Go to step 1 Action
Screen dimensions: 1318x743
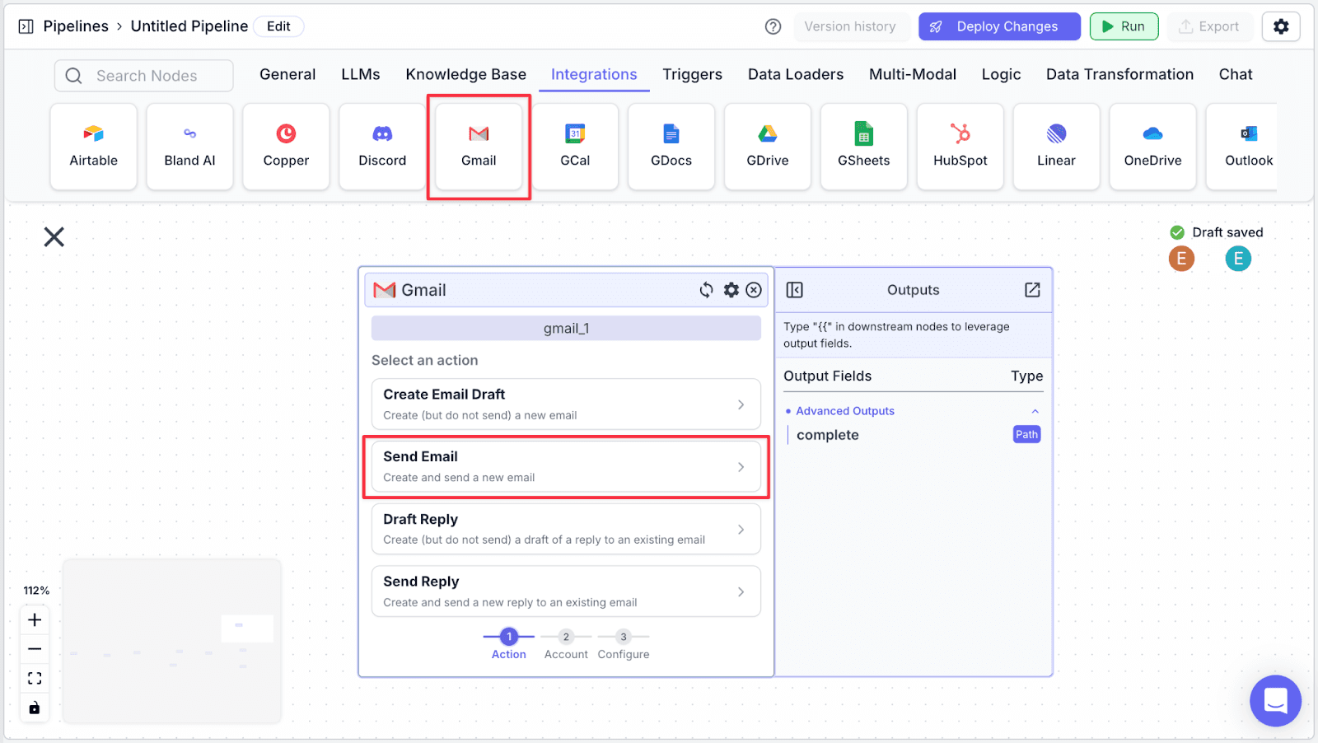[509, 644]
